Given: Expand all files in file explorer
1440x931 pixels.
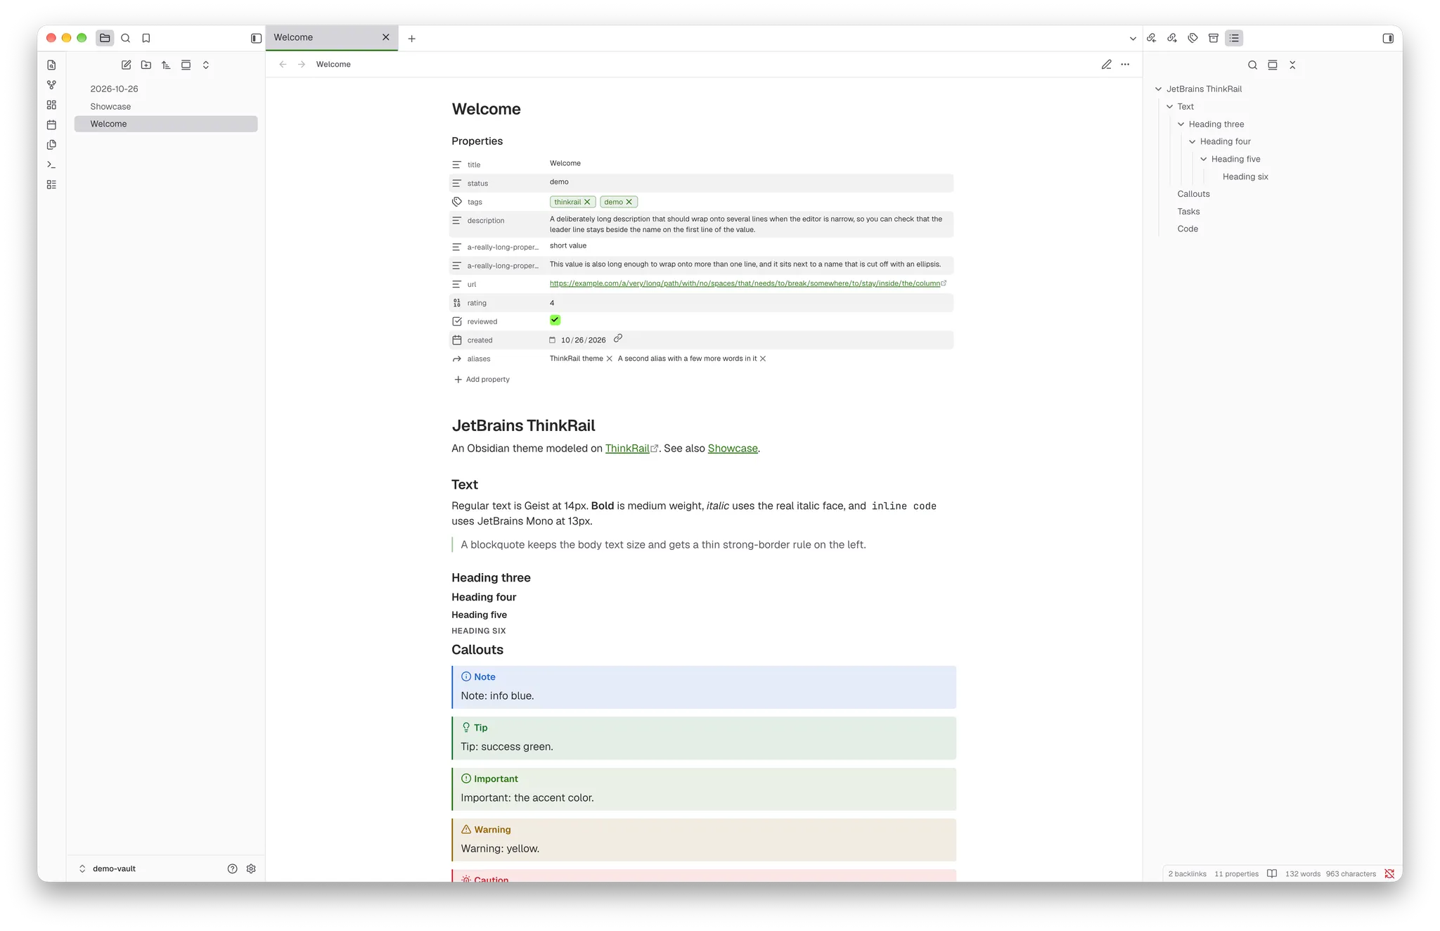Looking at the screenshot, I should [x=206, y=65].
